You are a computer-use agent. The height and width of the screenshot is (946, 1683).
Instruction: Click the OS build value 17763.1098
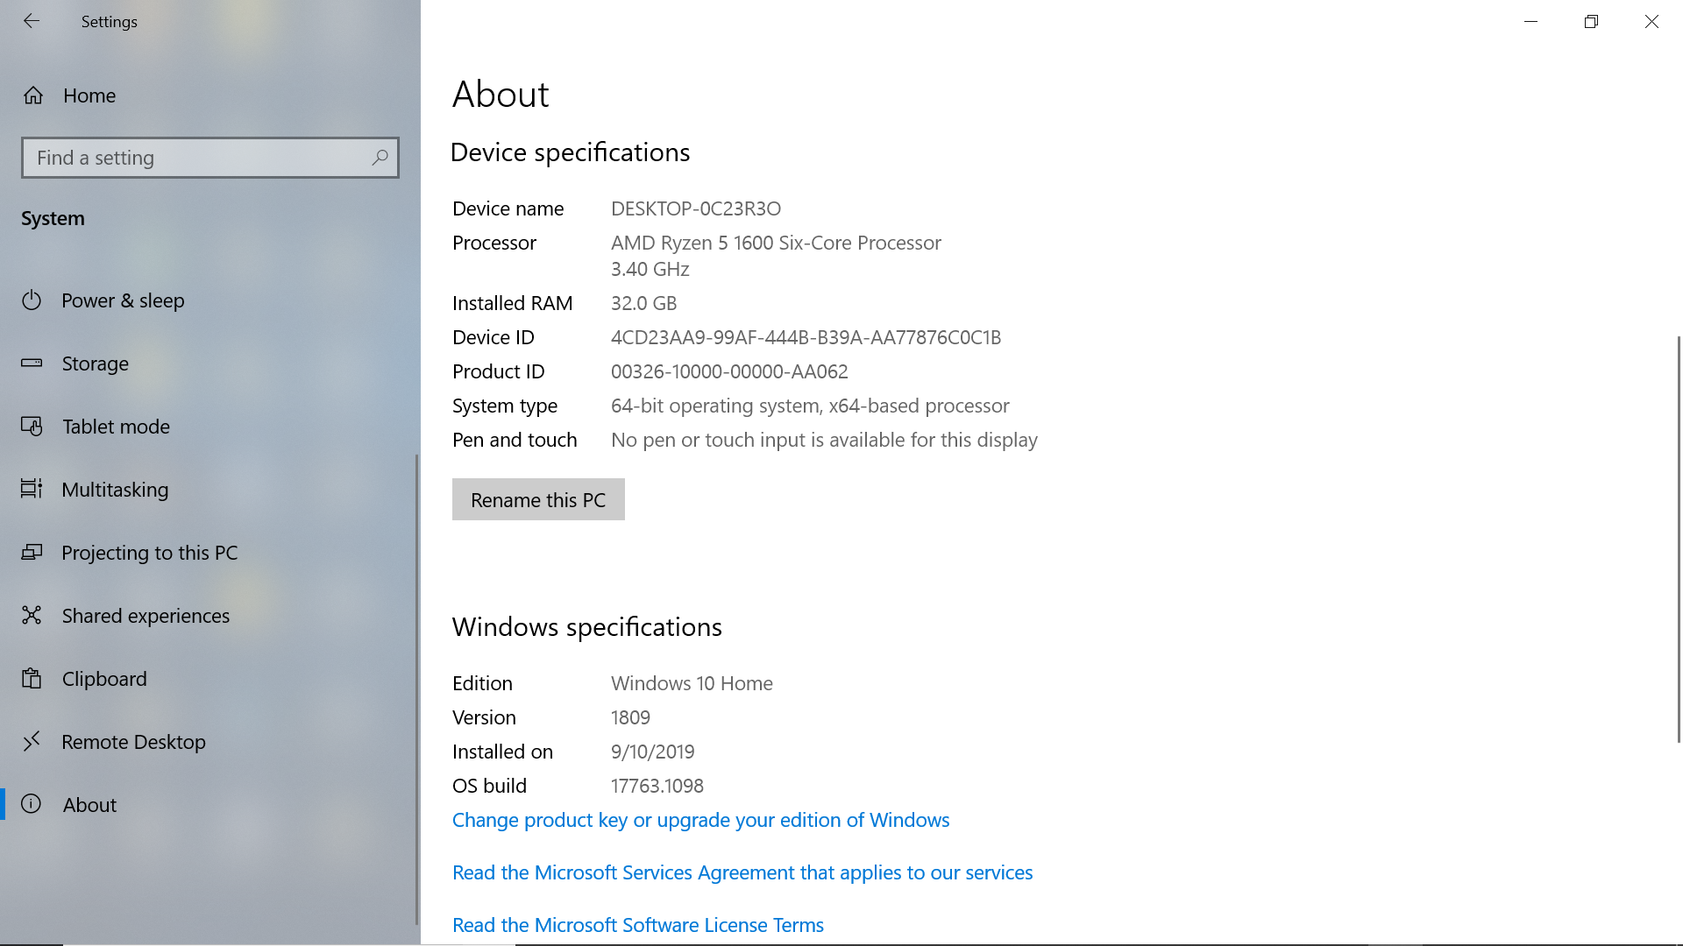[x=657, y=786]
